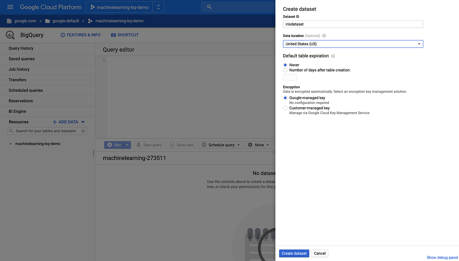
Task: Click the search icon in the Resources search box
Action: 11,131
